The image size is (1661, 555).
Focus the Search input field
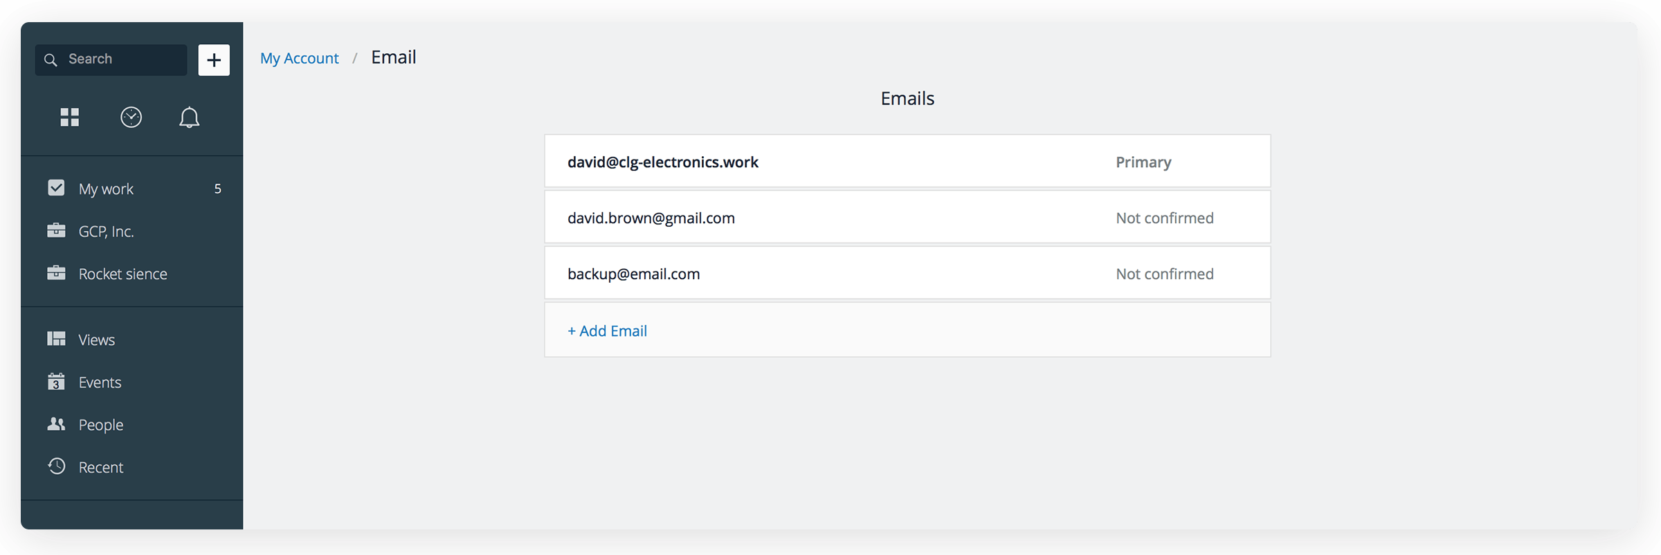tap(111, 60)
